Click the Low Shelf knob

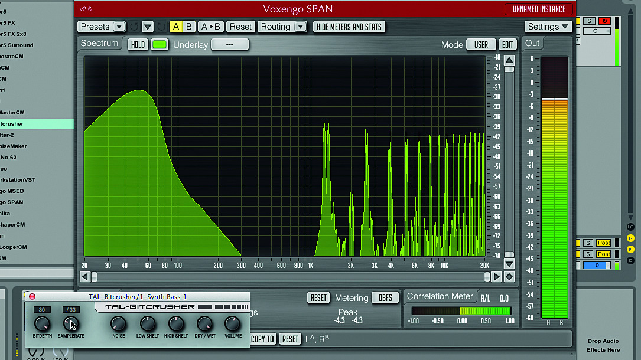148,324
